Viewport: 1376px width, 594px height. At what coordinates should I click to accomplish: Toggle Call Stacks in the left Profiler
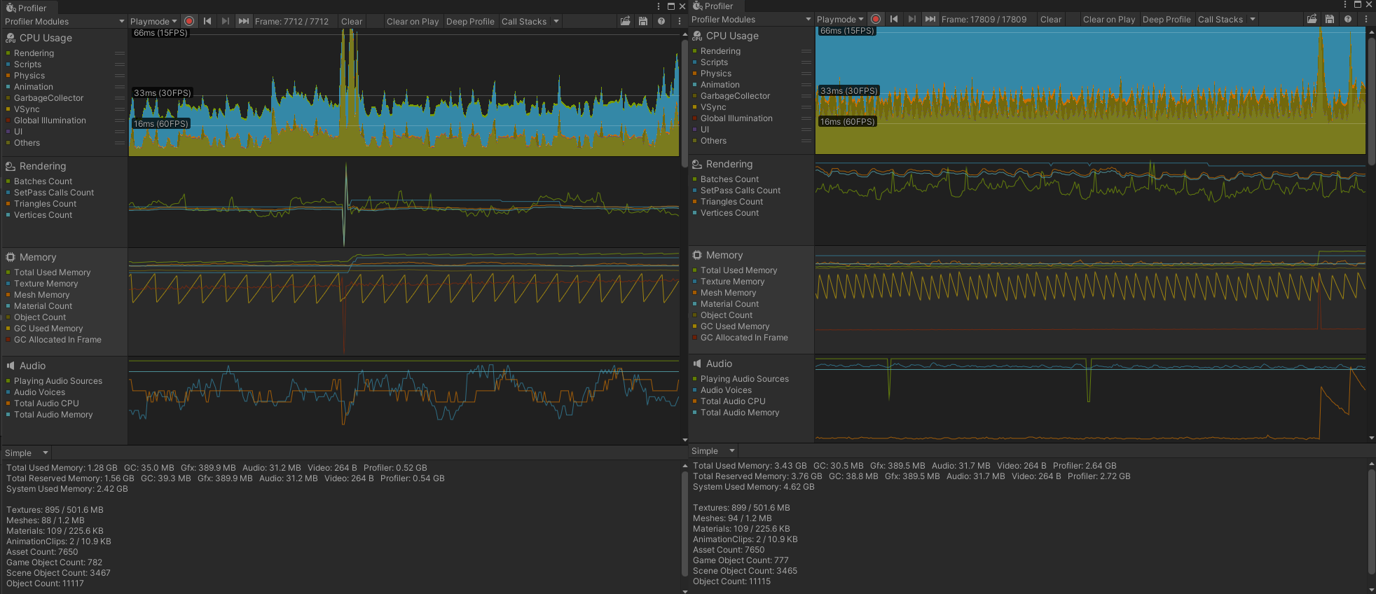(x=523, y=22)
